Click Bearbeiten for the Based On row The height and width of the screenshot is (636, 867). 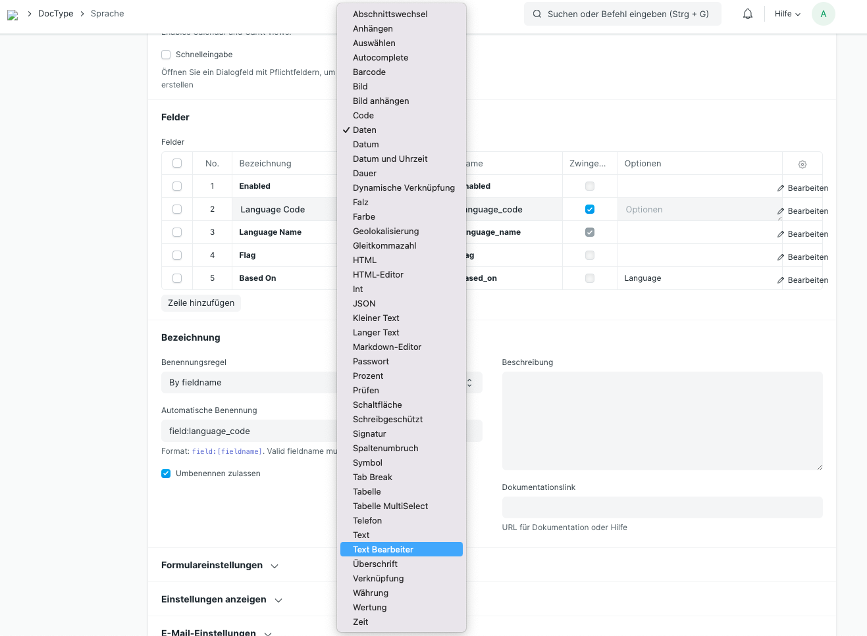pyautogui.click(x=808, y=280)
